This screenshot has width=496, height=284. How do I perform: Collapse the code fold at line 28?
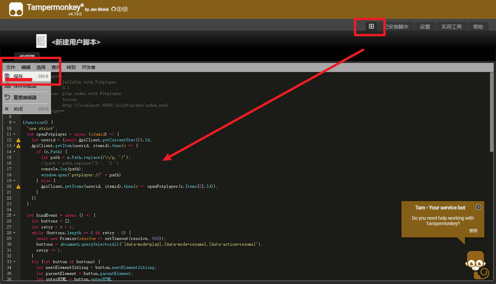(x=14, y=233)
